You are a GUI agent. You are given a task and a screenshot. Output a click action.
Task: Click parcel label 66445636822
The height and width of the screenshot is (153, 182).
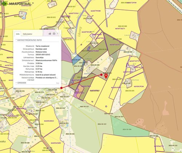[49, 121]
